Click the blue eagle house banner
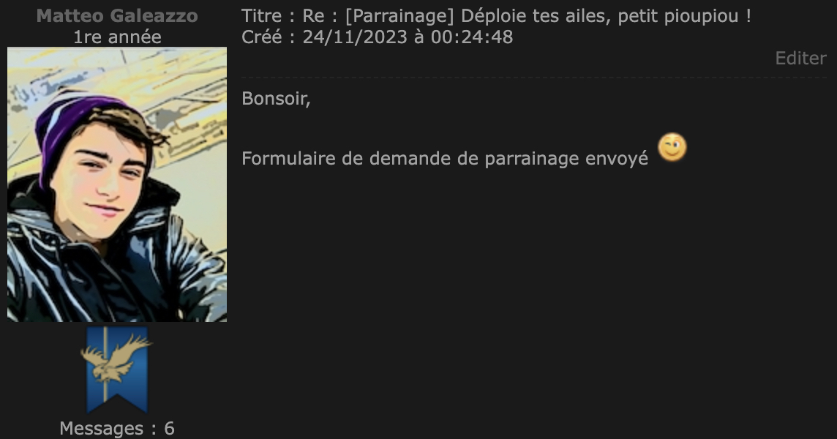This screenshot has width=837, height=439. (x=117, y=369)
